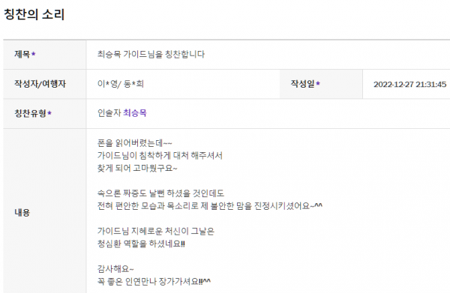Click the line 속으론 짜증도 날뻔 하셨을 것인데도
Screen dimensions: 450x293
click(x=160, y=193)
